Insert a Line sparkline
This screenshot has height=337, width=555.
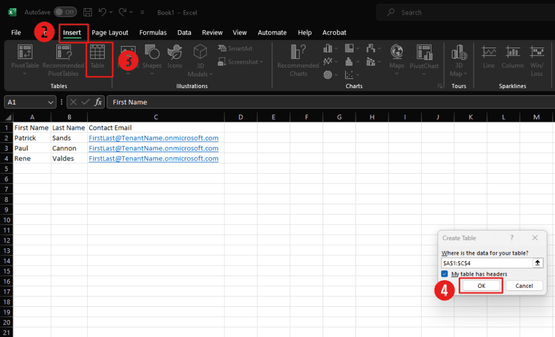pos(489,57)
